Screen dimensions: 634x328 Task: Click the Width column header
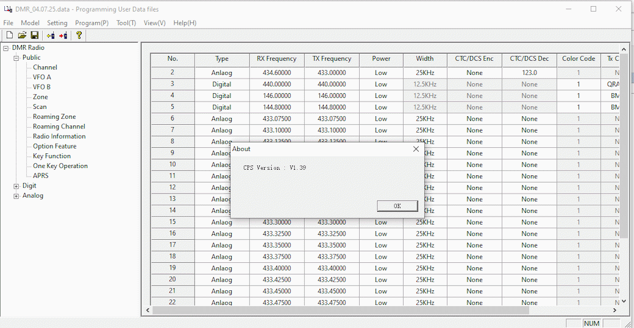point(425,60)
